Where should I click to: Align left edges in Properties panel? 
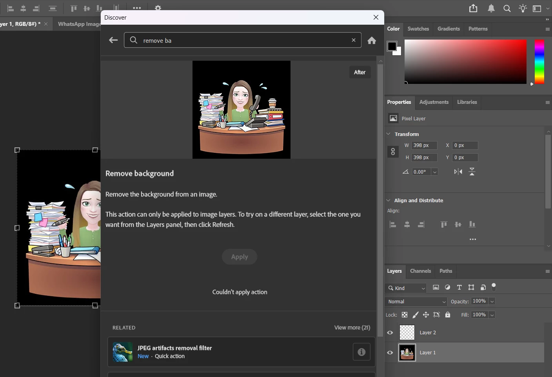click(x=393, y=224)
